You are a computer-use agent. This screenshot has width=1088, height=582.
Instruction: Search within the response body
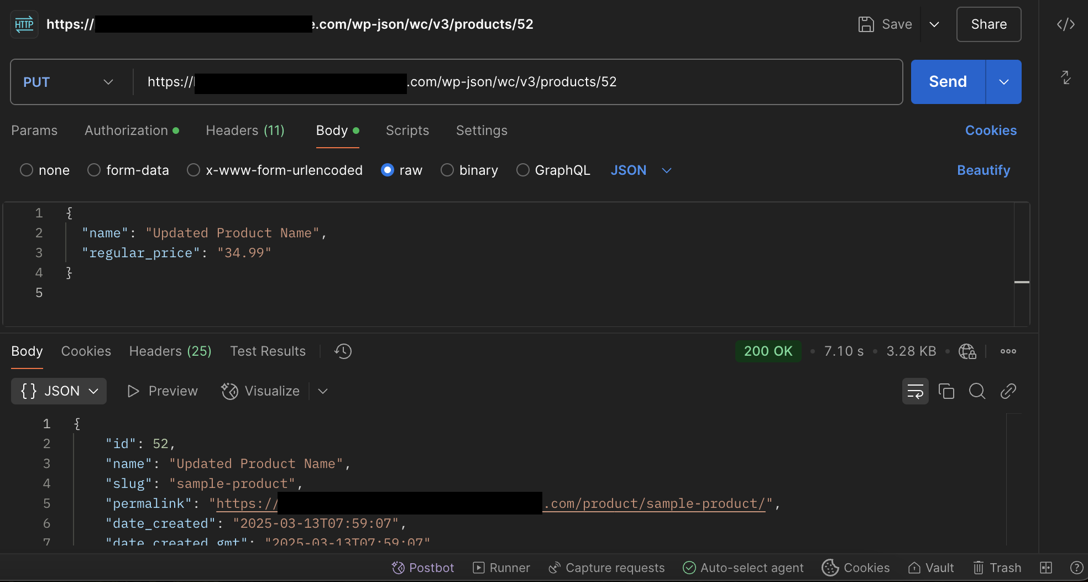point(977,391)
